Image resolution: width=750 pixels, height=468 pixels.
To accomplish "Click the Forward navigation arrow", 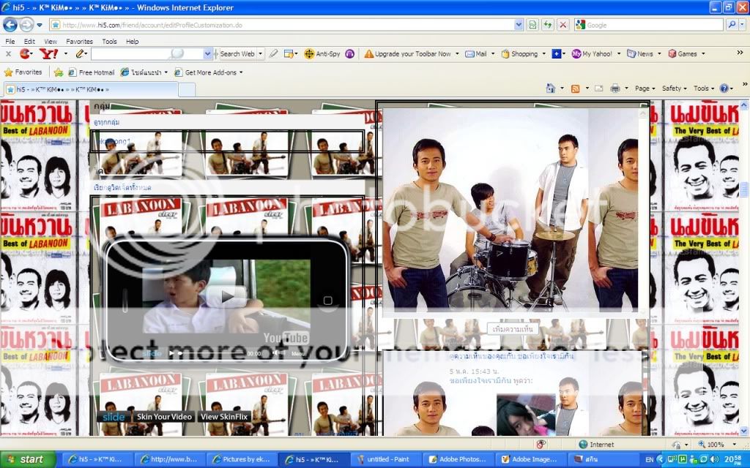I will (26, 24).
